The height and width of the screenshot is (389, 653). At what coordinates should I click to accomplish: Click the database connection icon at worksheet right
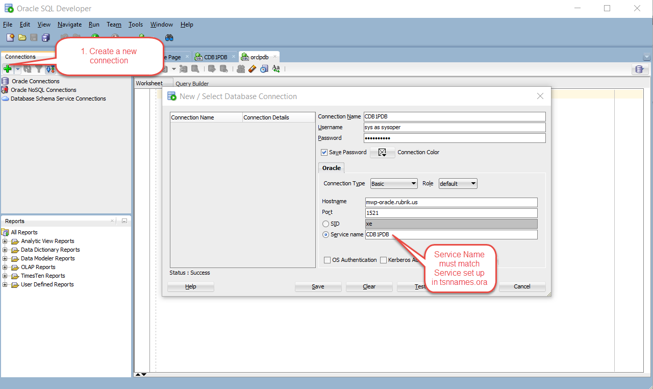pos(639,69)
